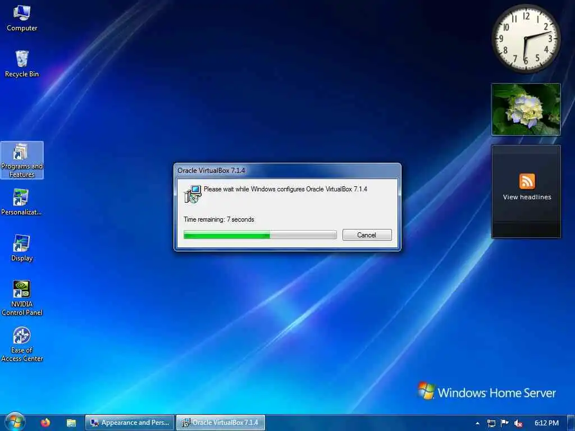575x431 pixels.
Task: Select NVIDIA Control Panel shortcut
Action: click(22, 298)
